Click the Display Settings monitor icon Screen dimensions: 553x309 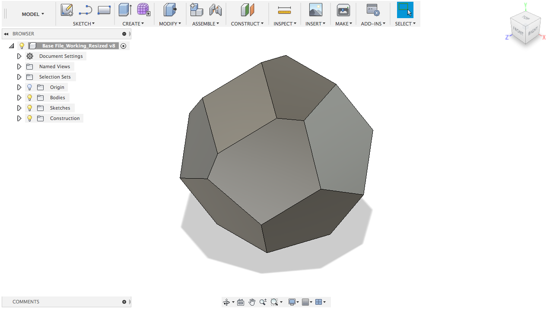point(292,302)
